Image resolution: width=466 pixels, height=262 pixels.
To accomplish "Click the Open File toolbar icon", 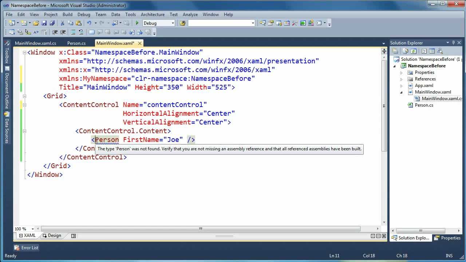I will [36, 23].
